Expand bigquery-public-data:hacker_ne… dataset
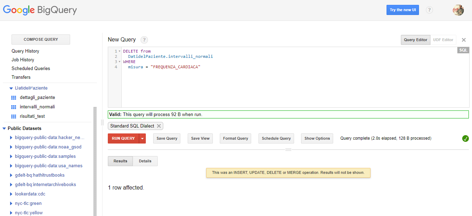Image resolution: width=472 pixels, height=216 pixels. [x=11, y=138]
